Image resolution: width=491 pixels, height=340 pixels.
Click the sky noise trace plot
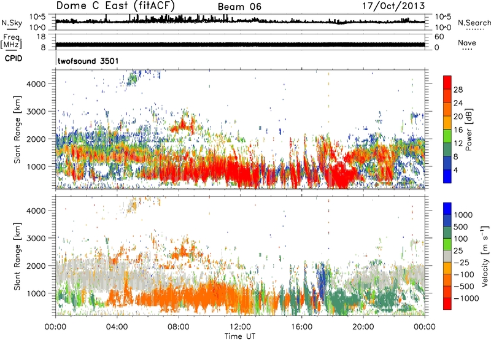tap(240, 21)
